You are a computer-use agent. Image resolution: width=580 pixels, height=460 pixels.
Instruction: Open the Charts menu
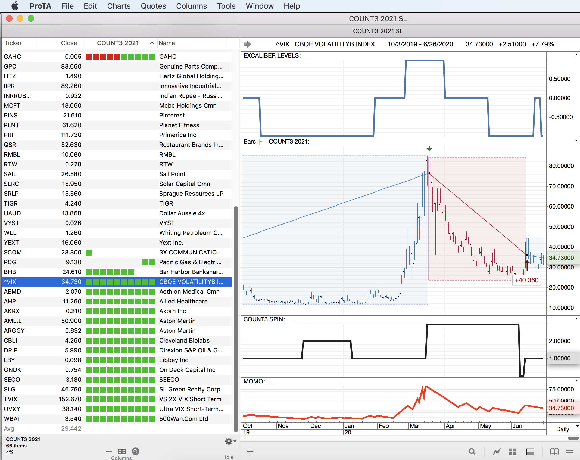(119, 6)
